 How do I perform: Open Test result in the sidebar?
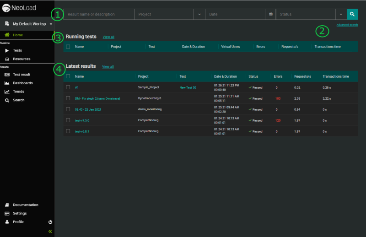(x=21, y=74)
